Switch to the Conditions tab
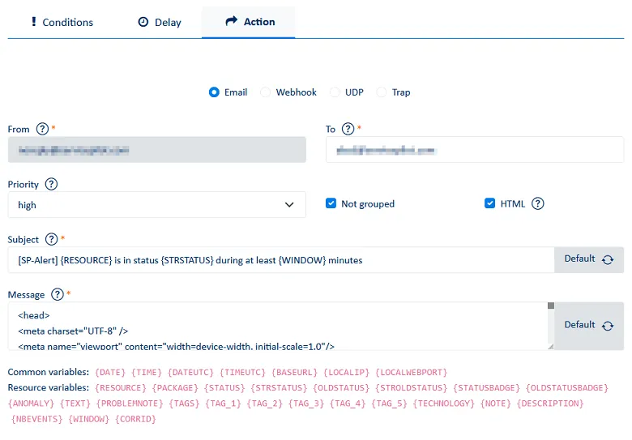 (x=62, y=22)
